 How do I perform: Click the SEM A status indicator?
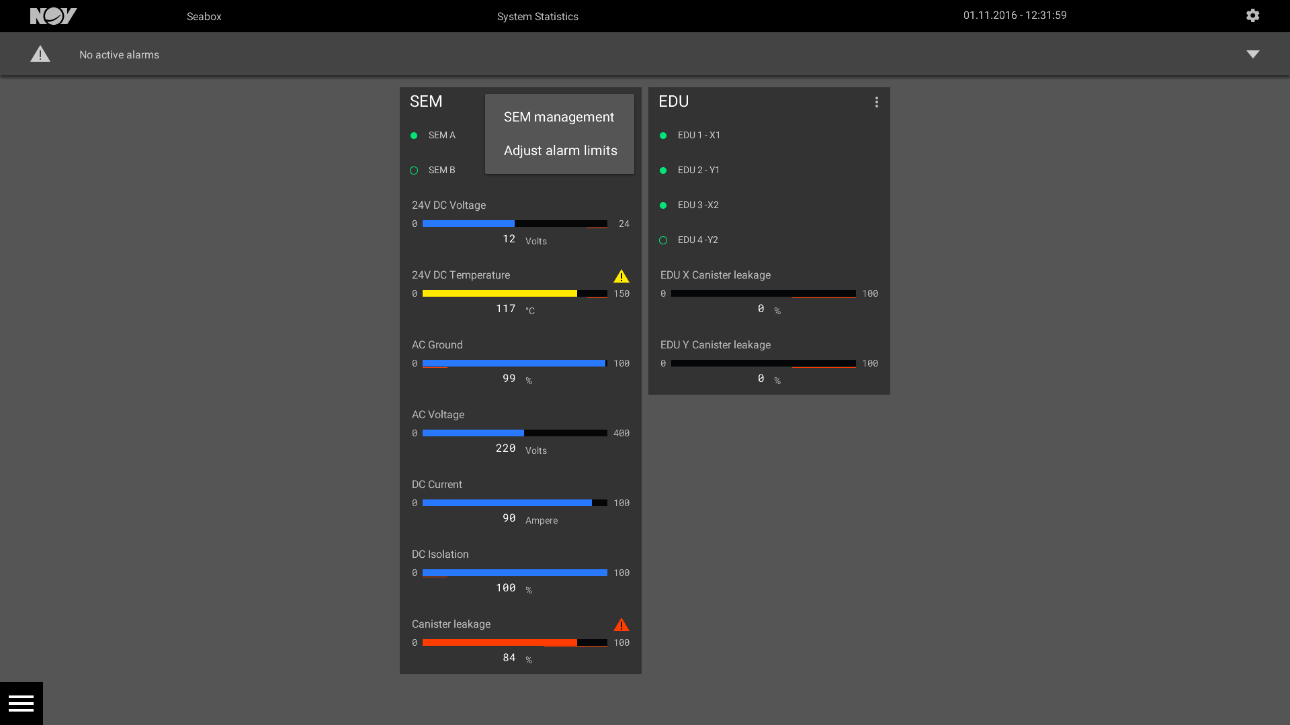tap(414, 136)
